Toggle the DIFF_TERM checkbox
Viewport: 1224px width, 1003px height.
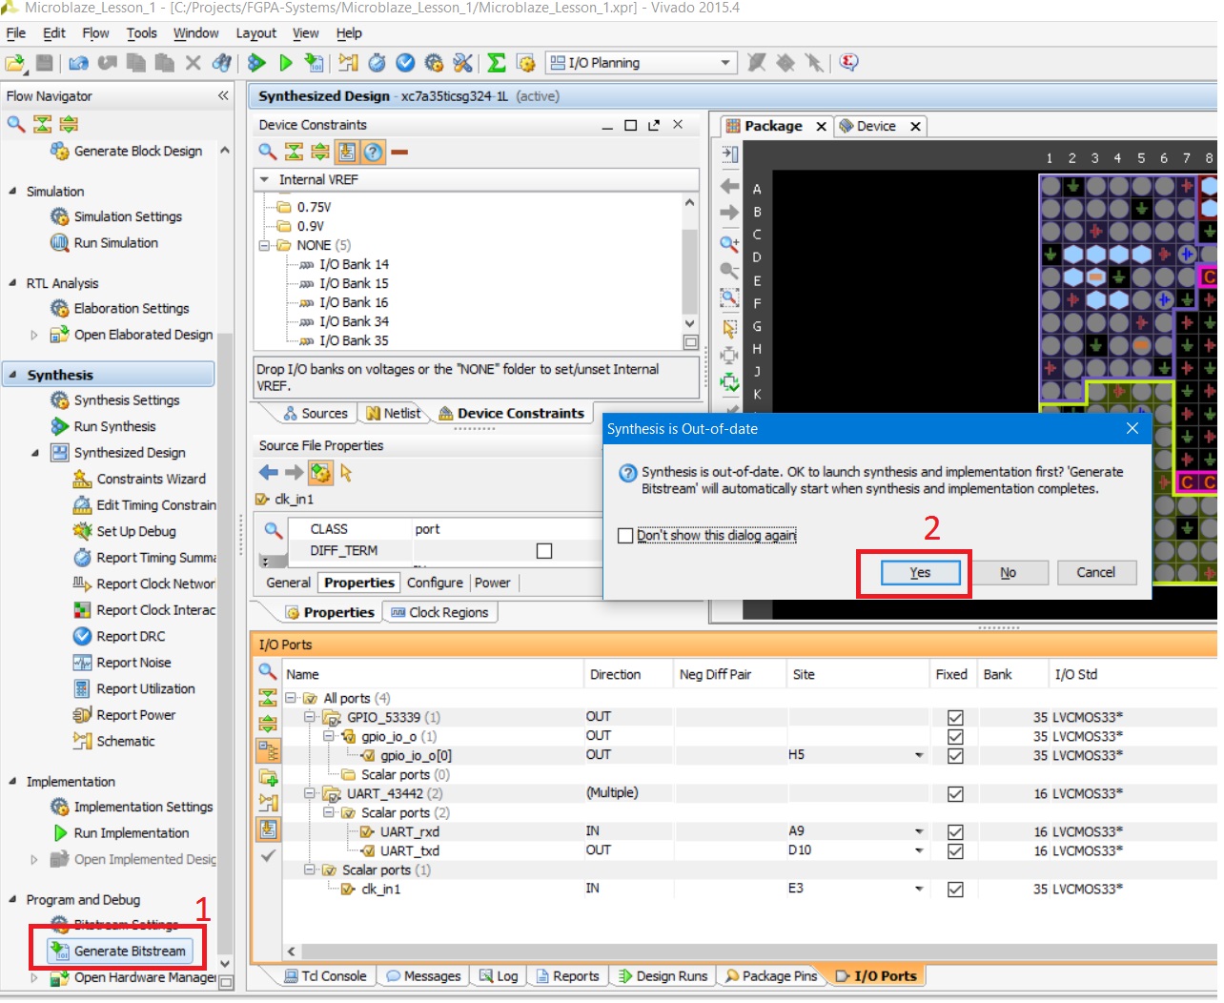point(544,551)
